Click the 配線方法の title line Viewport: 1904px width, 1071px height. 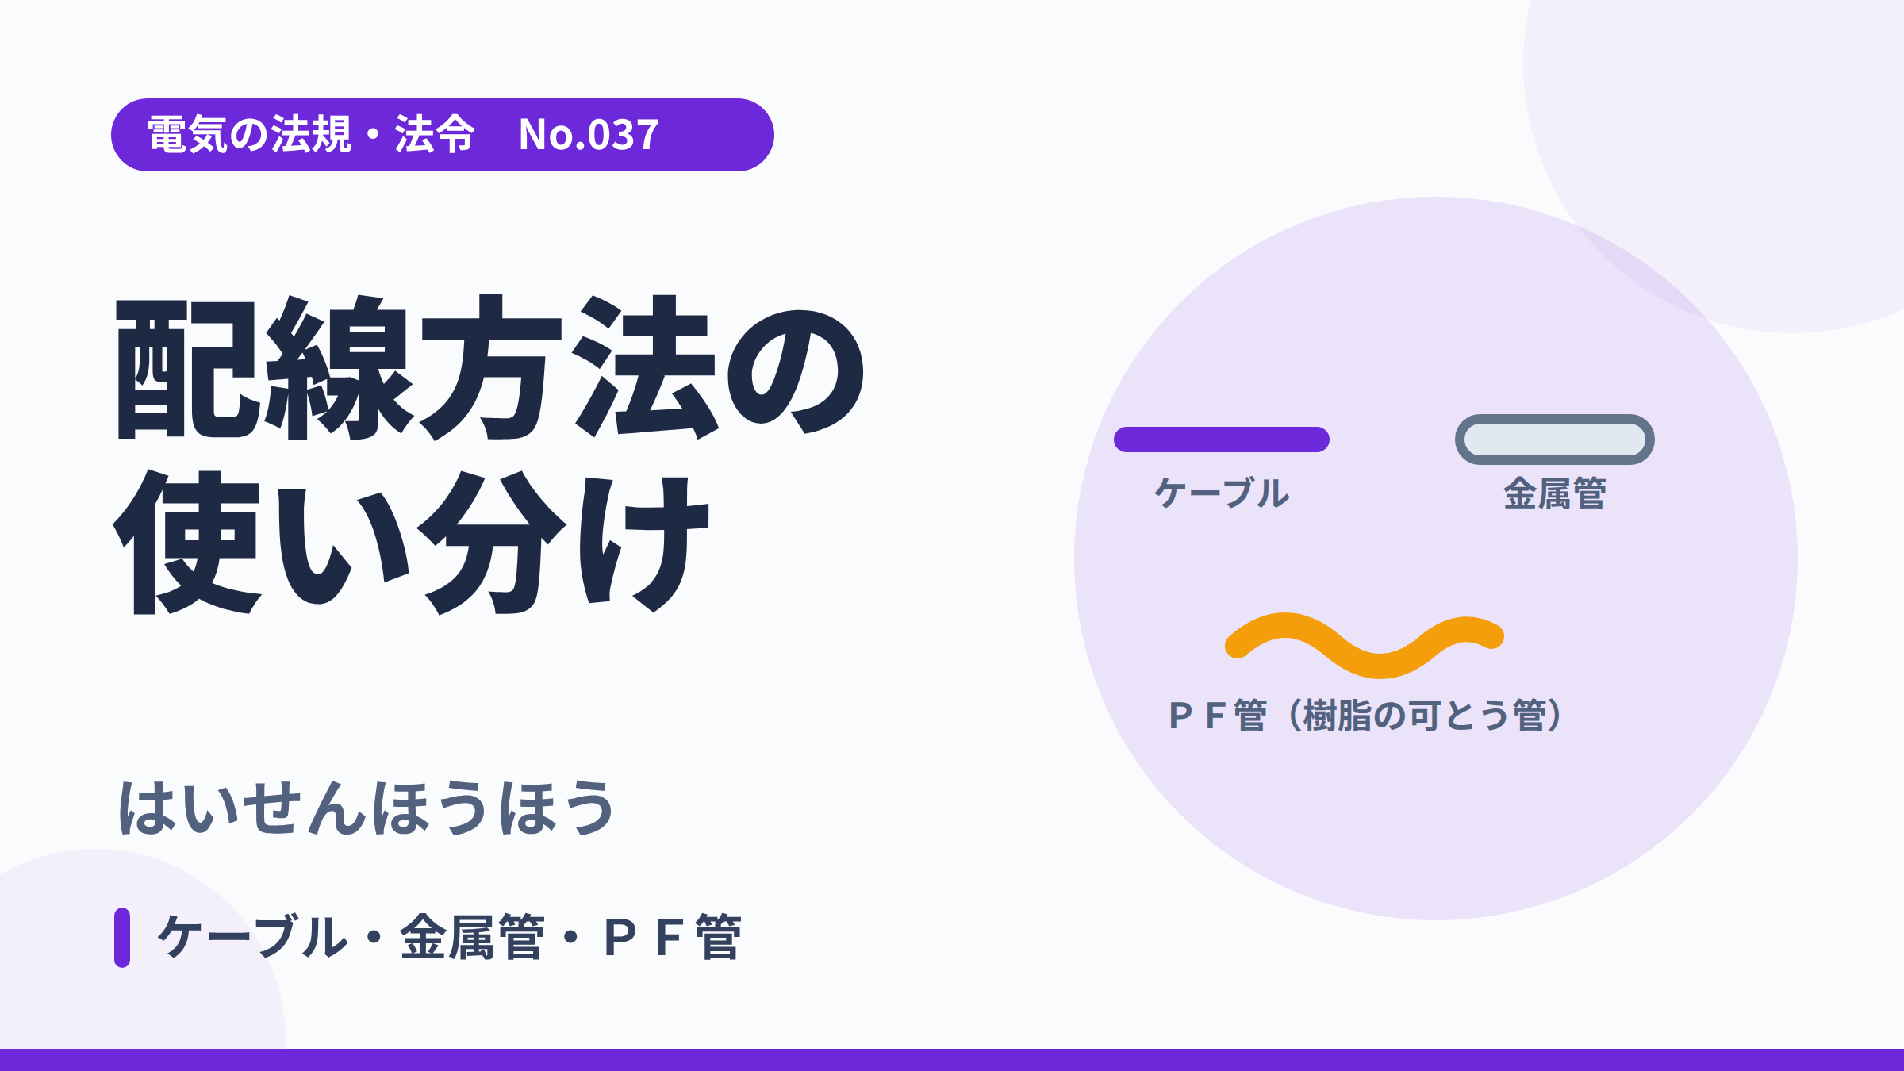pyautogui.click(x=490, y=367)
